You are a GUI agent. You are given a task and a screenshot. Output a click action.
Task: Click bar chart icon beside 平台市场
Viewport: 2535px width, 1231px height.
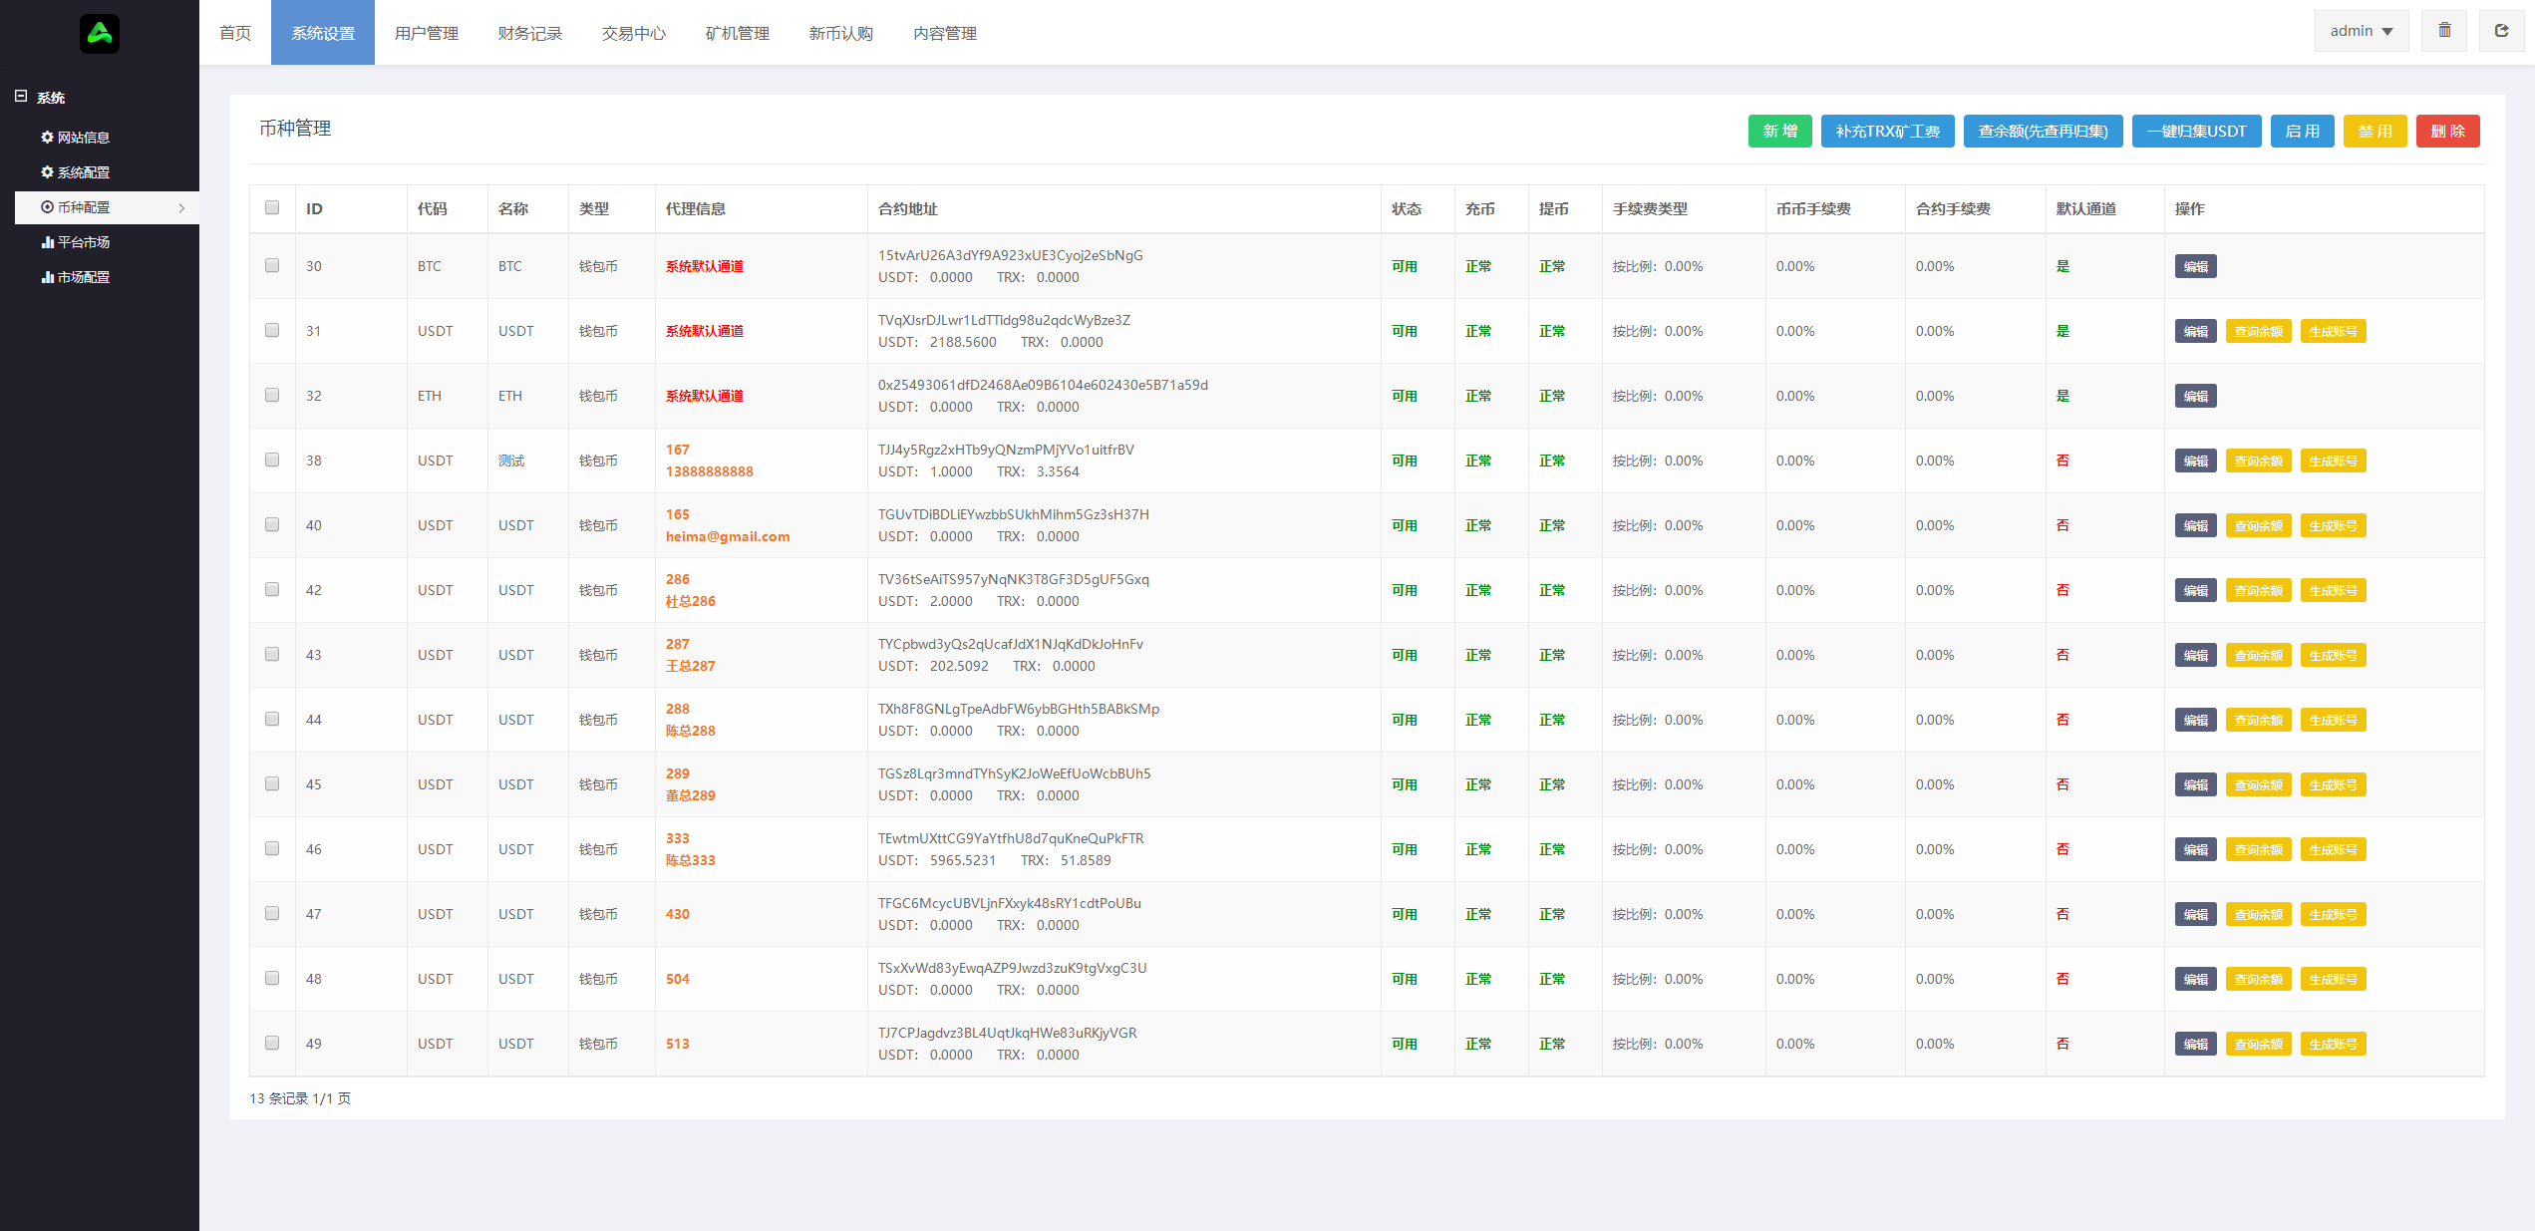[x=47, y=242]
